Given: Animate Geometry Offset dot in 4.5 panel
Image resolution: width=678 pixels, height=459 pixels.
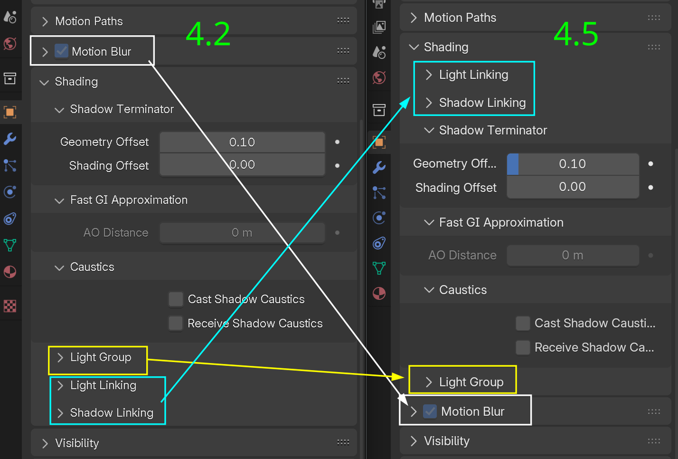Looking at the screenshot, I should (650, 164).
